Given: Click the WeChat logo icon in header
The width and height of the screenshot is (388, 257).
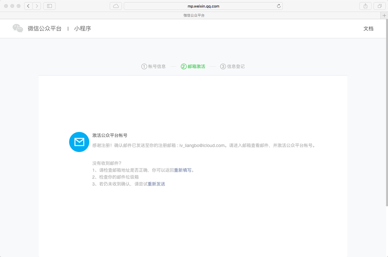Looking at the screenshot, I should 18,28.
